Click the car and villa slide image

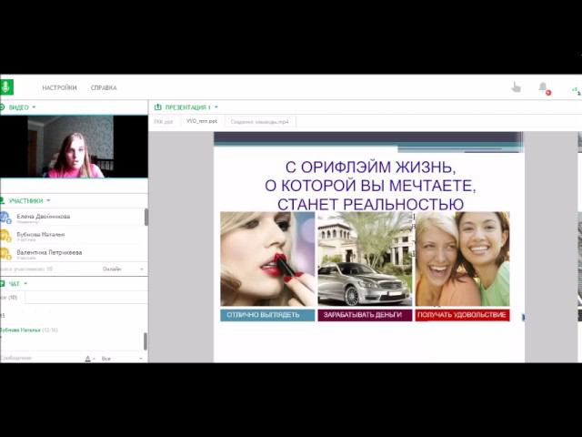pyautogui.click(x=365, y=259)
